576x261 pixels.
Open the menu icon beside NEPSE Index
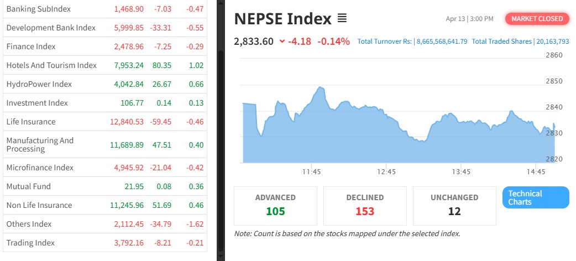342,19
